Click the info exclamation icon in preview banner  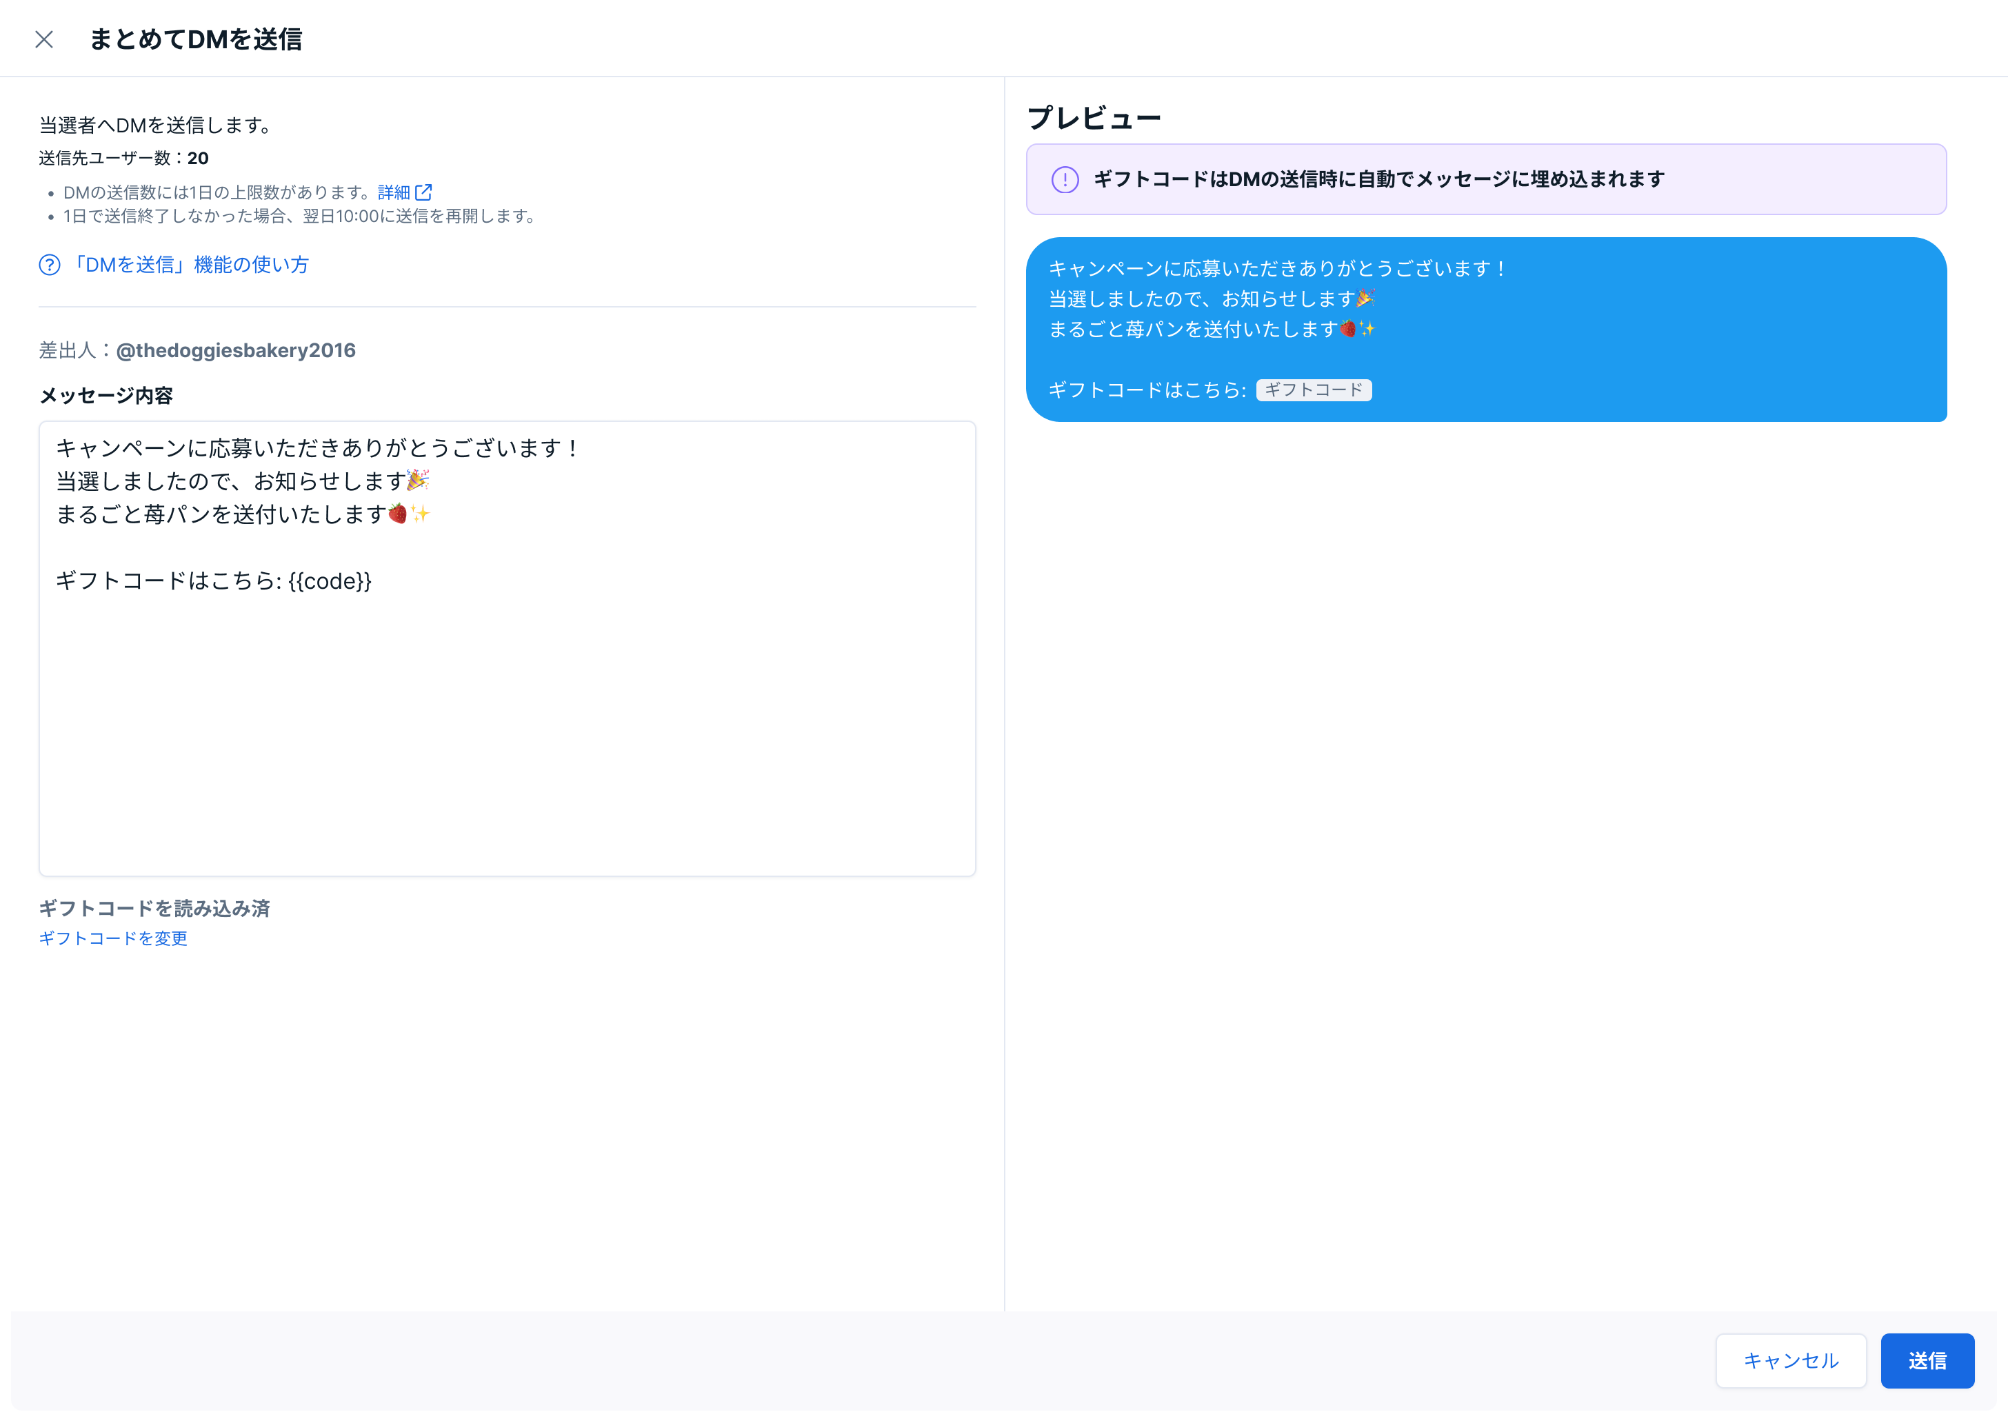(x=1065, y=180)
